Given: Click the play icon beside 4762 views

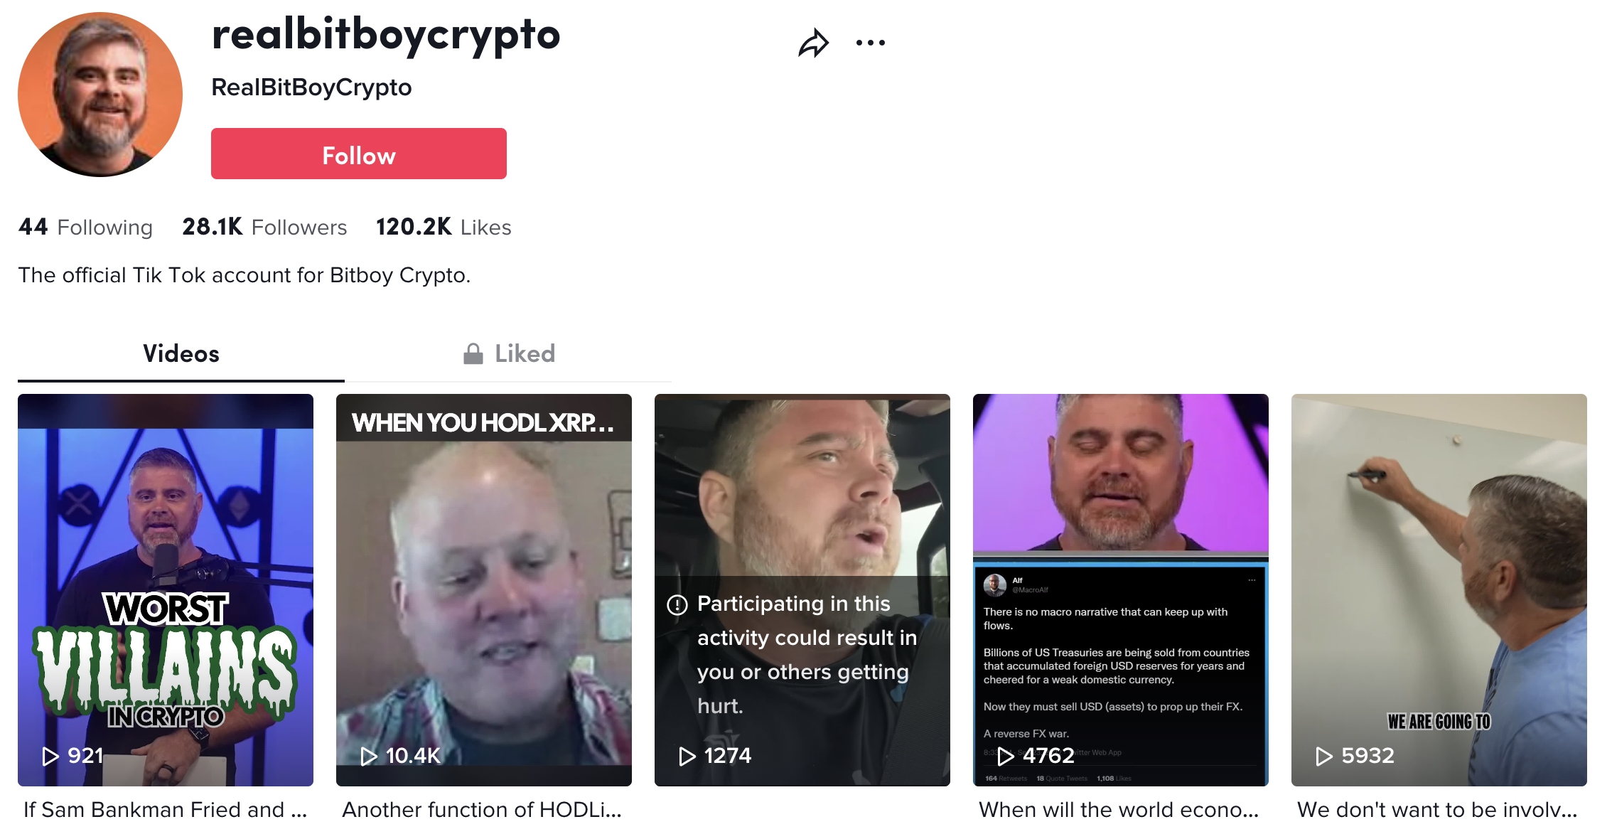Looking at the screenshot, I should click(1006, 756).
